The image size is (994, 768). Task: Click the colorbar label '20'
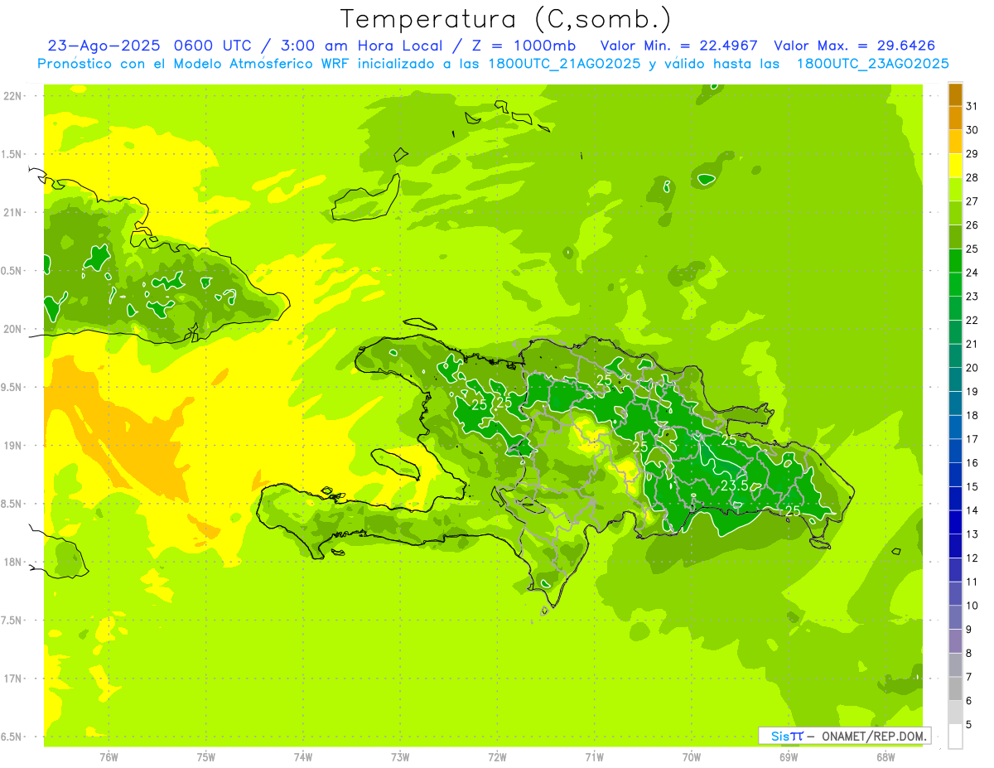[972, 368]
